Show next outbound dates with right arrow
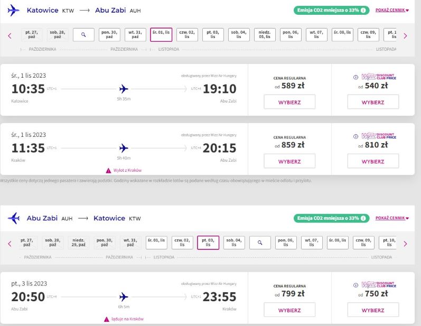The height and width of the screenshot is (326, 421). (406, 36)
